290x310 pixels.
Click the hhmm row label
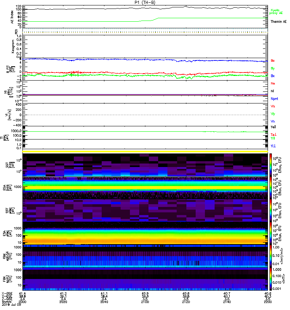pyautogui.click(x=6, y=302)
